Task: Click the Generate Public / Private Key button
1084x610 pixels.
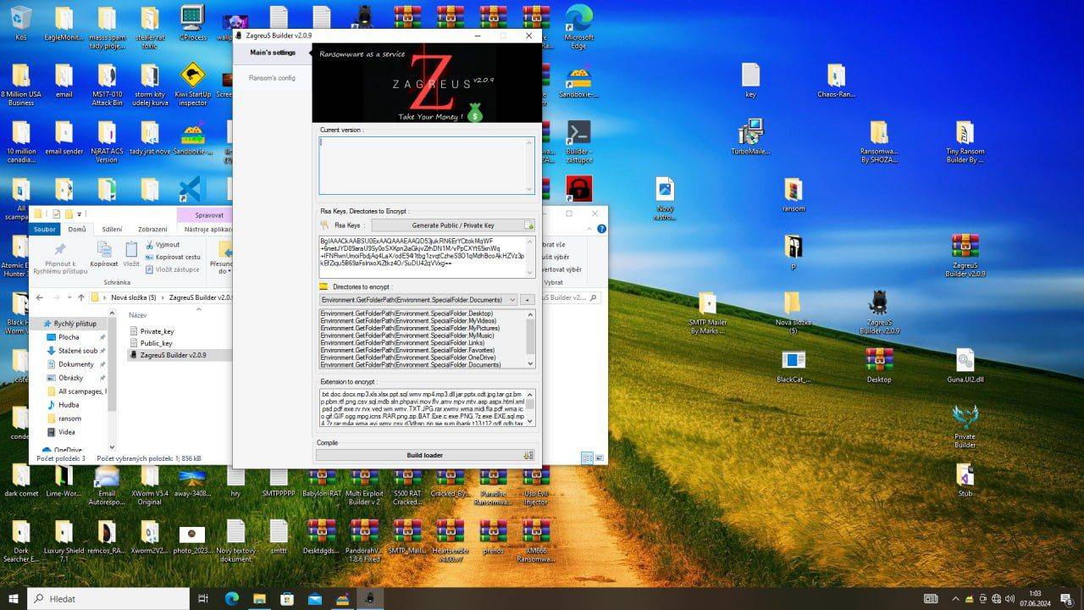Action: (453, 225)
